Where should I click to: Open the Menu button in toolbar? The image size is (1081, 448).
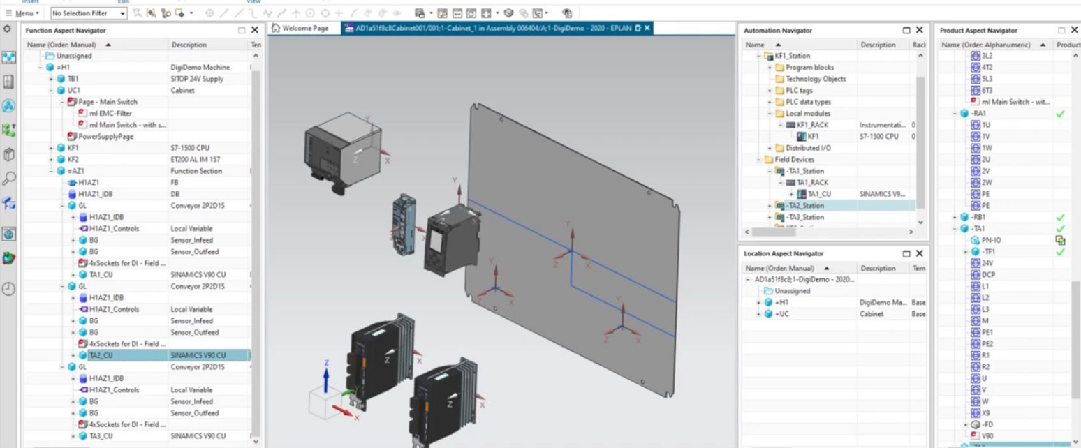coord(24,13)
